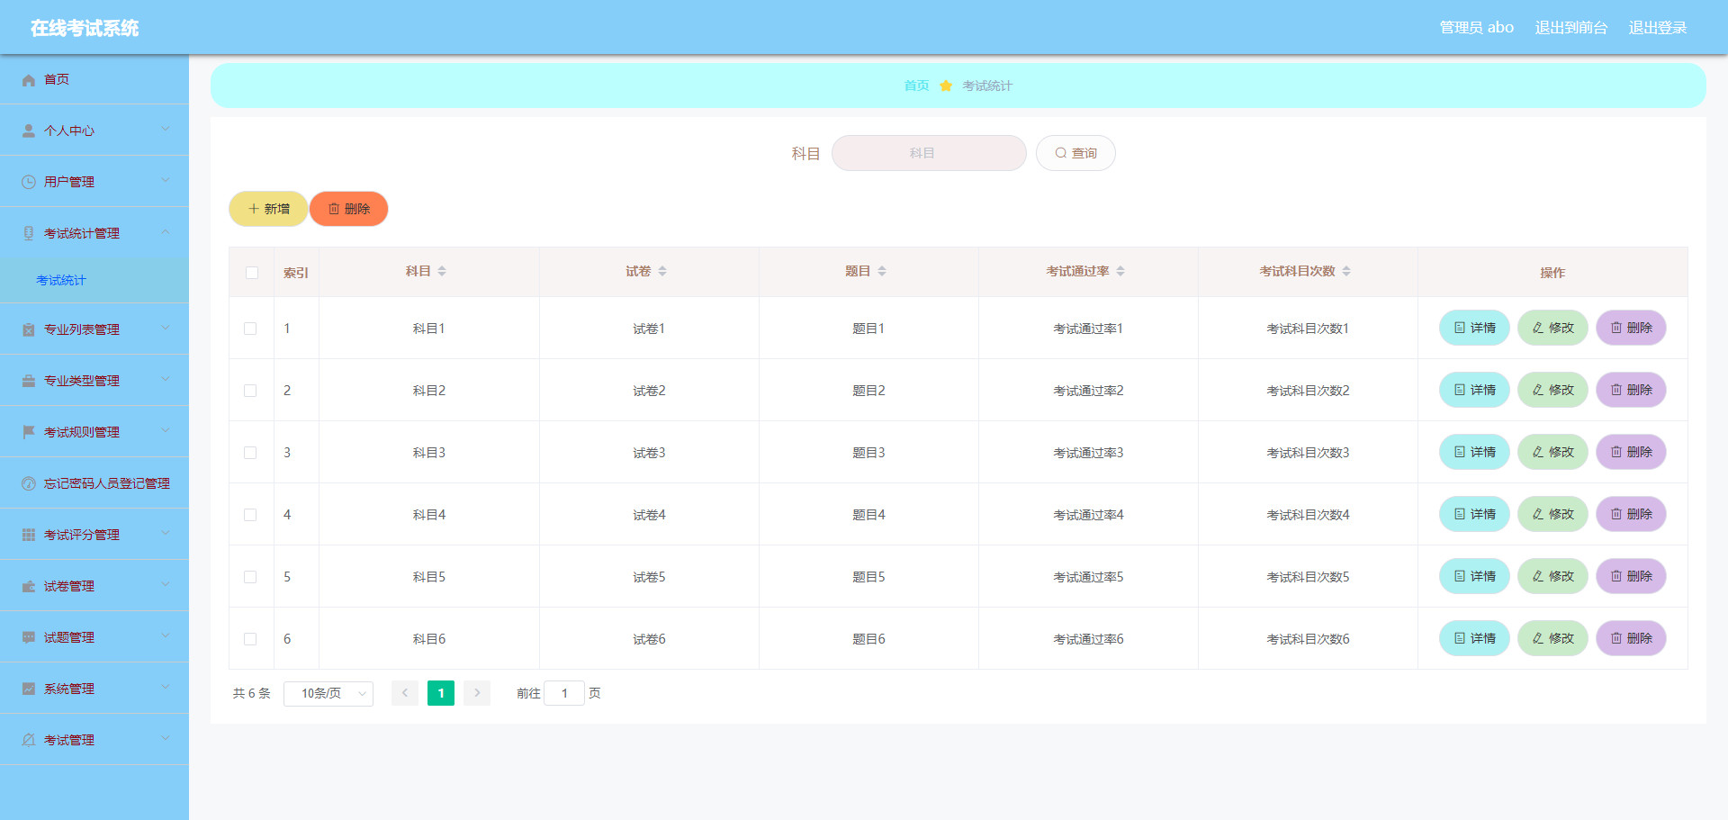Open the 10条/页 page size dropdown
This screenshot has height=820, width=1728.
328,694
